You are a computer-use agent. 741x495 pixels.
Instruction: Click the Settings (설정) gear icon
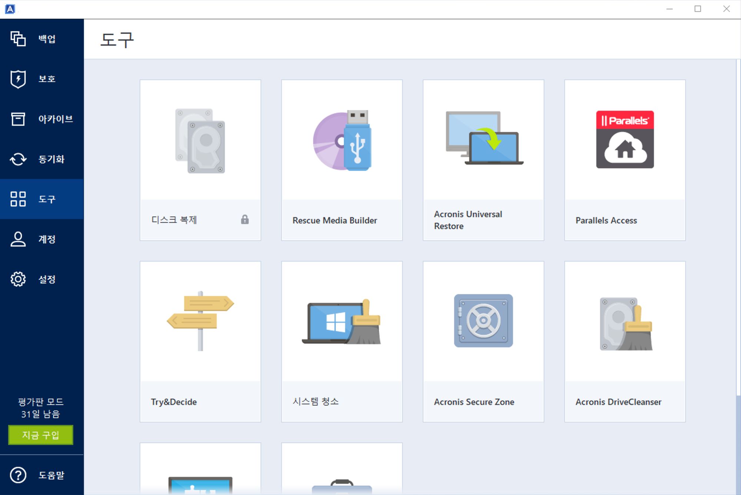18,279
